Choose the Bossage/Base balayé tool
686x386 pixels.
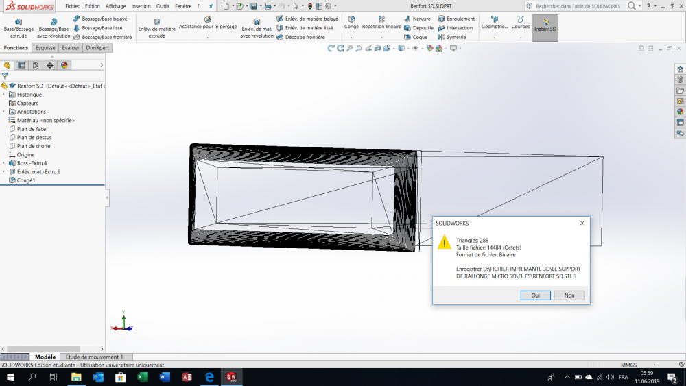(100, 19)
